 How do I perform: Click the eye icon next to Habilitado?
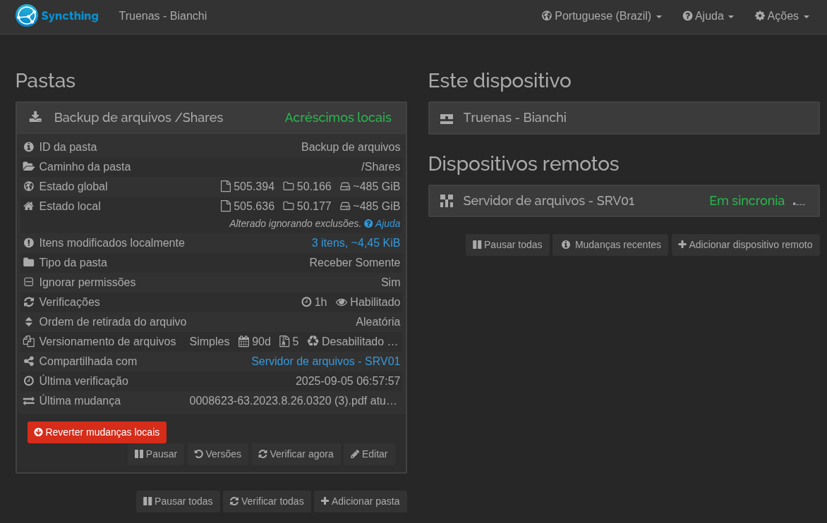point(342,302)
